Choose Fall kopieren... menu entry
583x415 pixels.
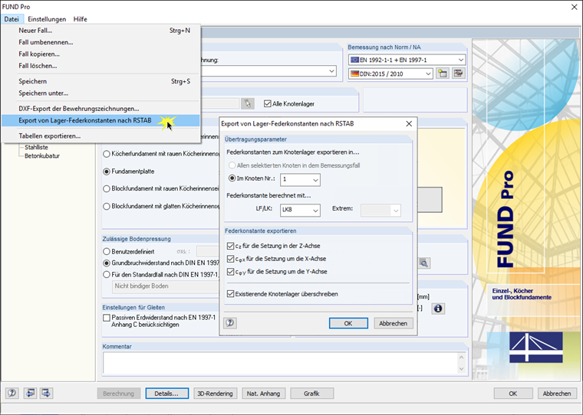(x=100, y=54)
